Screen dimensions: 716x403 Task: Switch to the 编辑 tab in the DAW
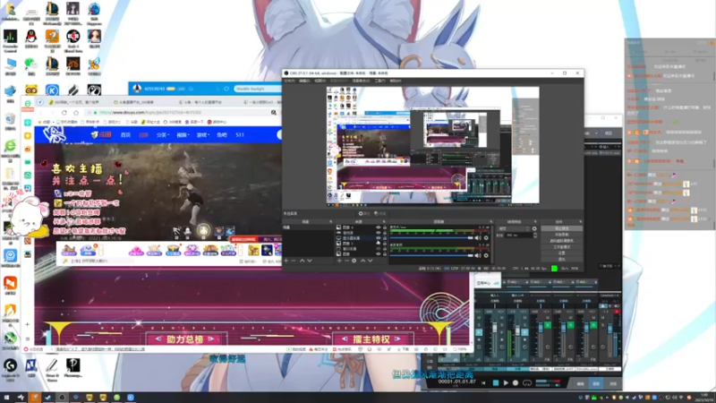pos(580,384)
